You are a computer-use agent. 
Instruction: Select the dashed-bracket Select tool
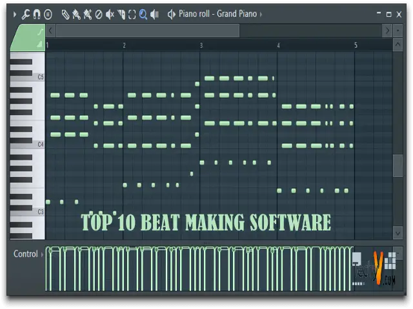click(x=132, y=14)
